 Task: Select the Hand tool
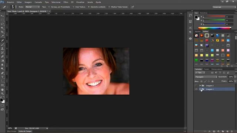2,89
